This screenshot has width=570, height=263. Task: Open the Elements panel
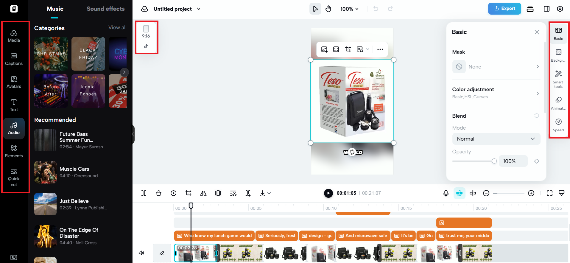(14, 151)
